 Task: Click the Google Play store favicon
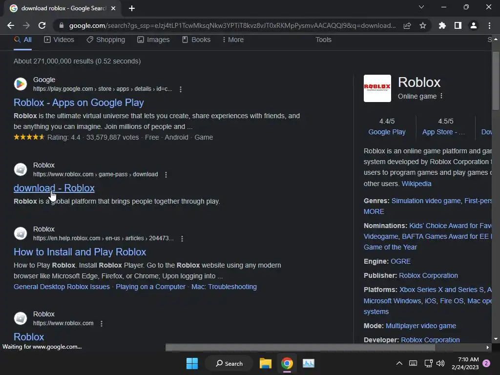click(x=21, y=84)
